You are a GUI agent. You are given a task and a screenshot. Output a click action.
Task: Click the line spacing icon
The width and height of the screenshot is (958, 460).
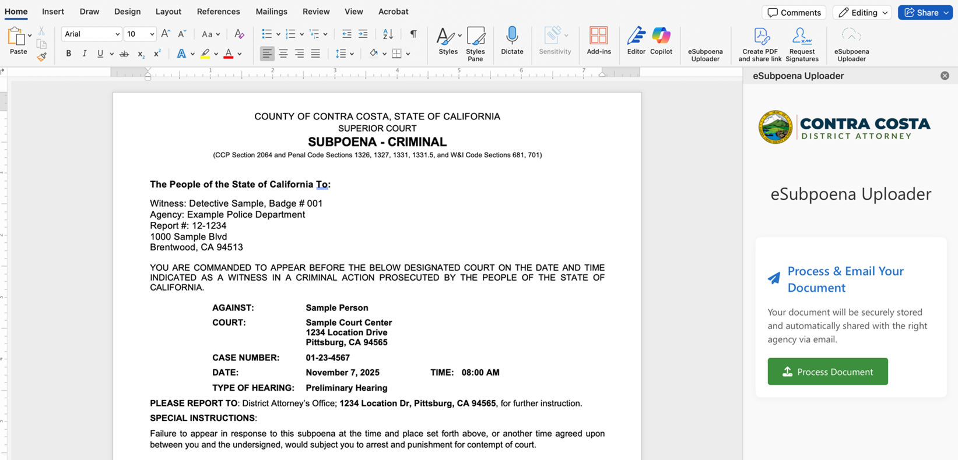tap(341, 54)
